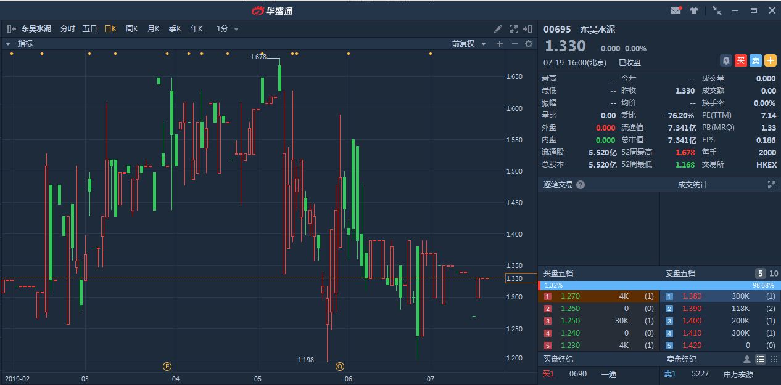
Task: Click the blue 卖 sell button
Action: [756, 60]
